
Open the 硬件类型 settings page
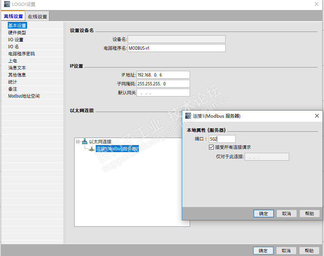17,32
